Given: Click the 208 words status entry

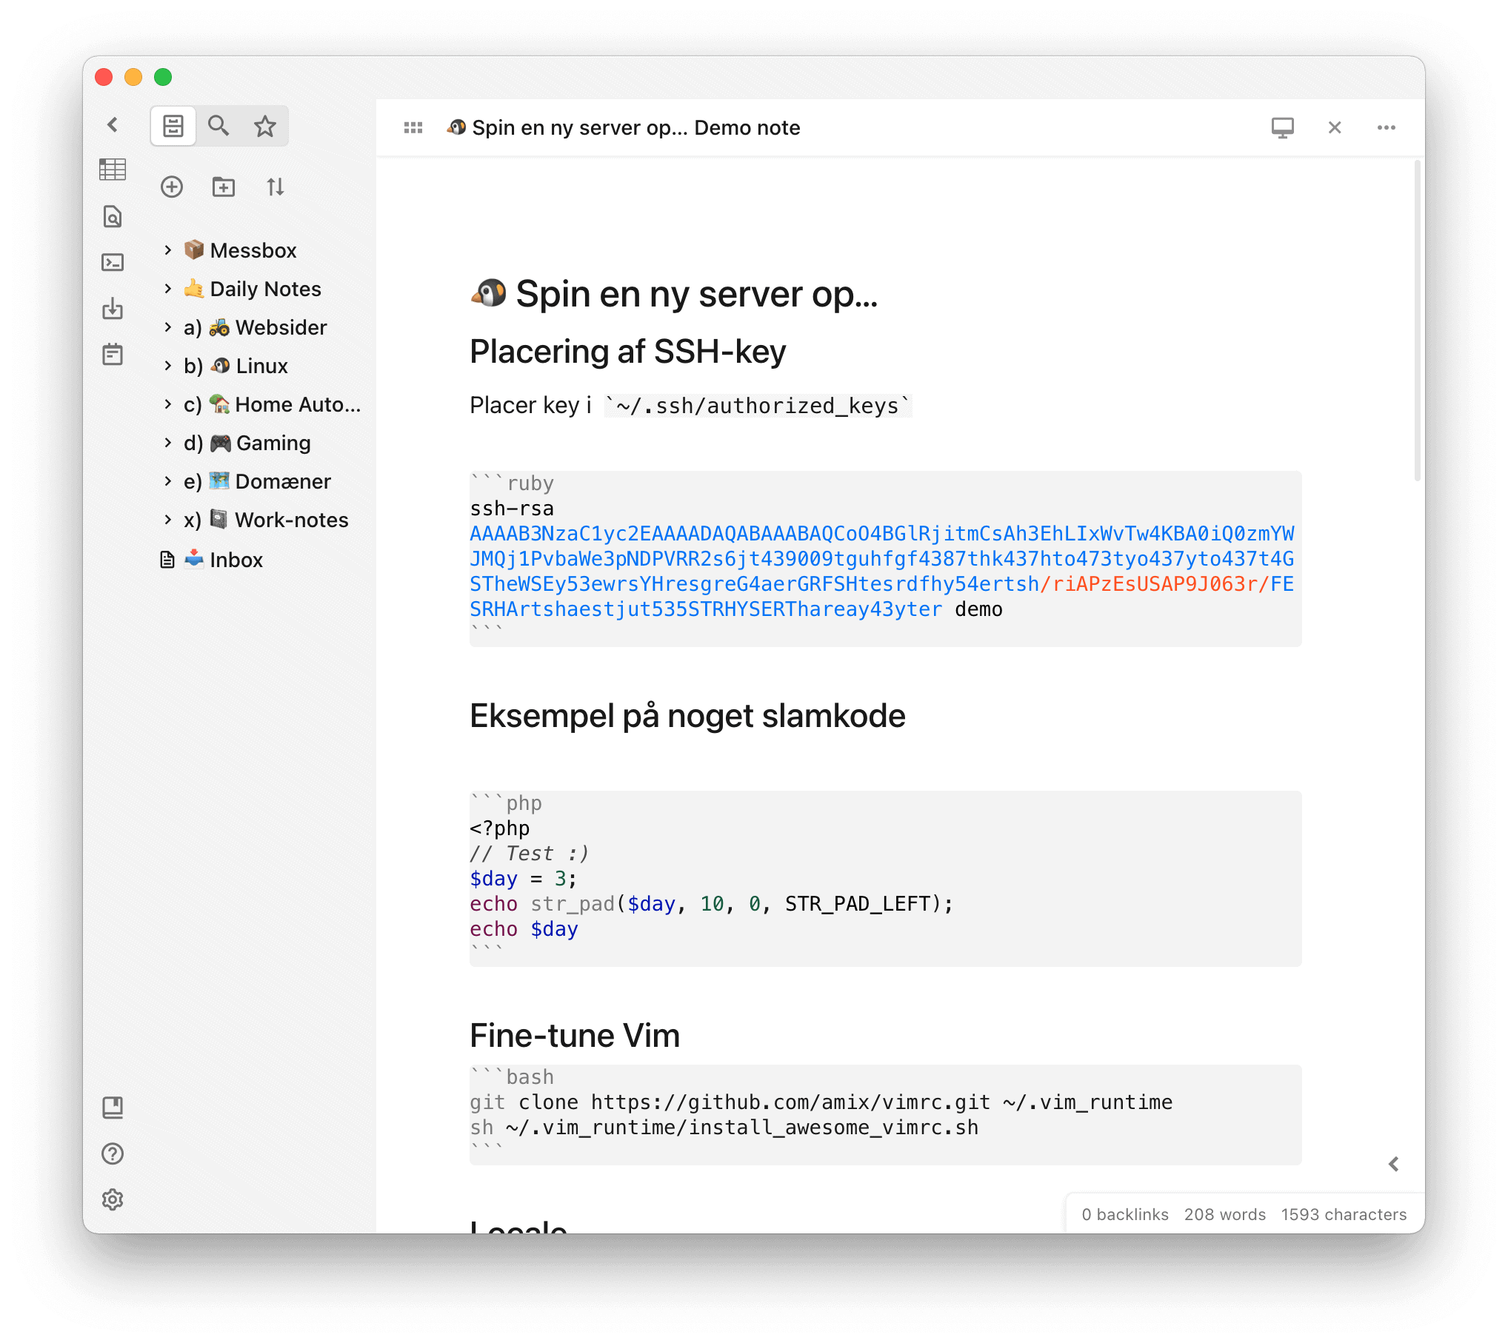Looking at the screenshot, I should 1225,1214.
